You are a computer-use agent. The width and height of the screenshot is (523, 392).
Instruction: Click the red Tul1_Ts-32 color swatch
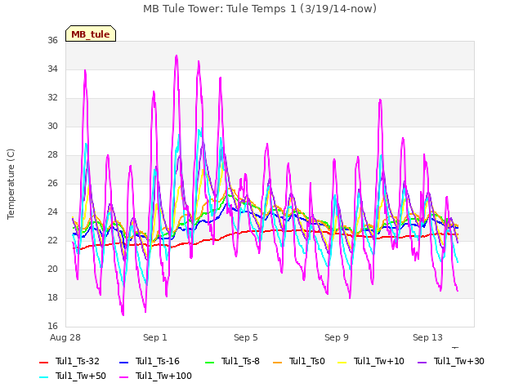click(x=43, y=363)
